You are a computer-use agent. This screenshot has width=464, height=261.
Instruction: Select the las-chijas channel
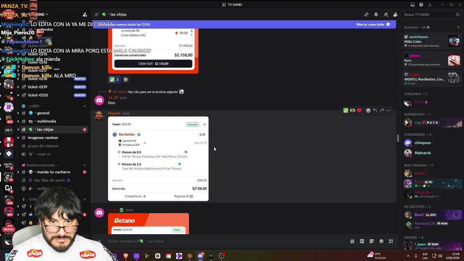[x=54, y=129]
